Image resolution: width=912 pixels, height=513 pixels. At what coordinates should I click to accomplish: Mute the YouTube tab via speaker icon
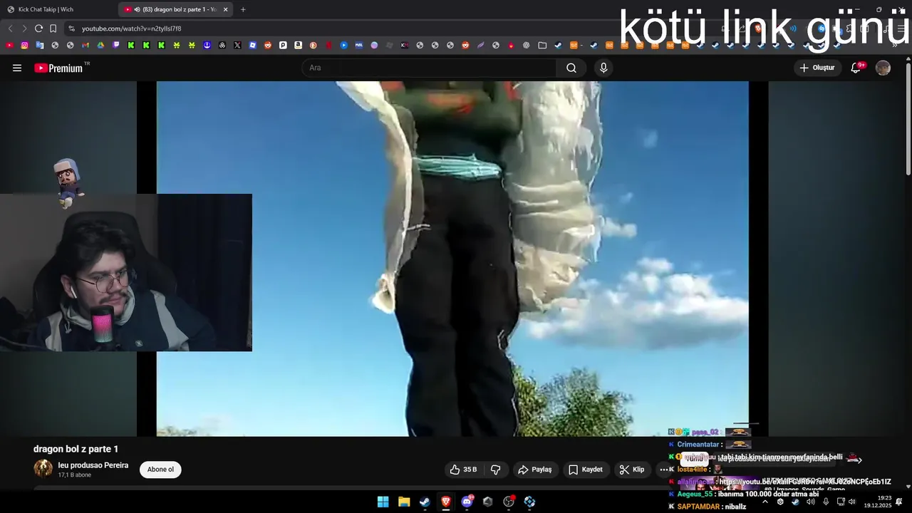137,9
